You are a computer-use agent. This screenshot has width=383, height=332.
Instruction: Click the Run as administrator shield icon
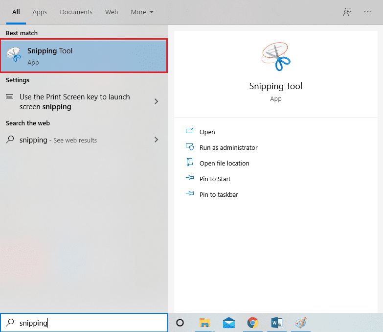click(x=190, y=147)
